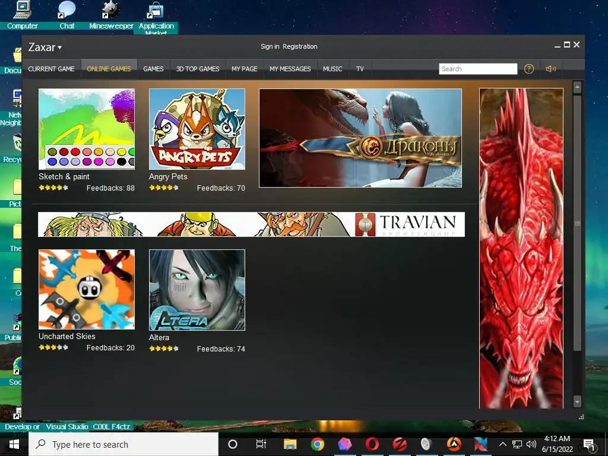The height and width of the screenshot is (456, 608).
Task: Mute sound with the speaker icon
Action: (x=551, y=69)
